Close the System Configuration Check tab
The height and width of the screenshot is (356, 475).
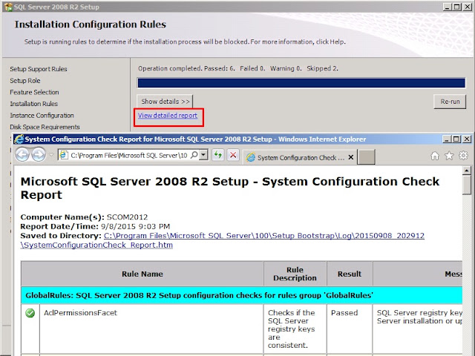[350, 157]
